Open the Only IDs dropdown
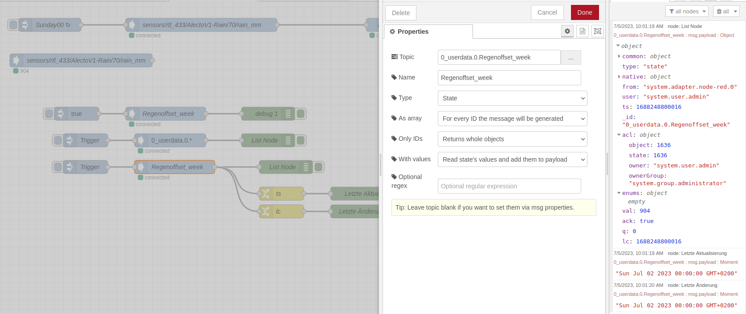Viewport: 746px width, 314px height. [512, 139]
